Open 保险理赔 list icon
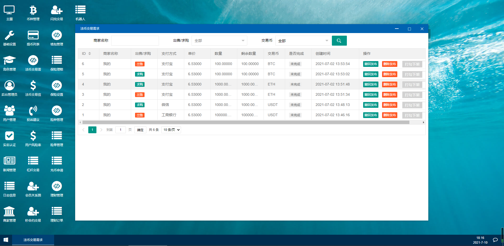 pyautogui.click(x=57, y=63)
